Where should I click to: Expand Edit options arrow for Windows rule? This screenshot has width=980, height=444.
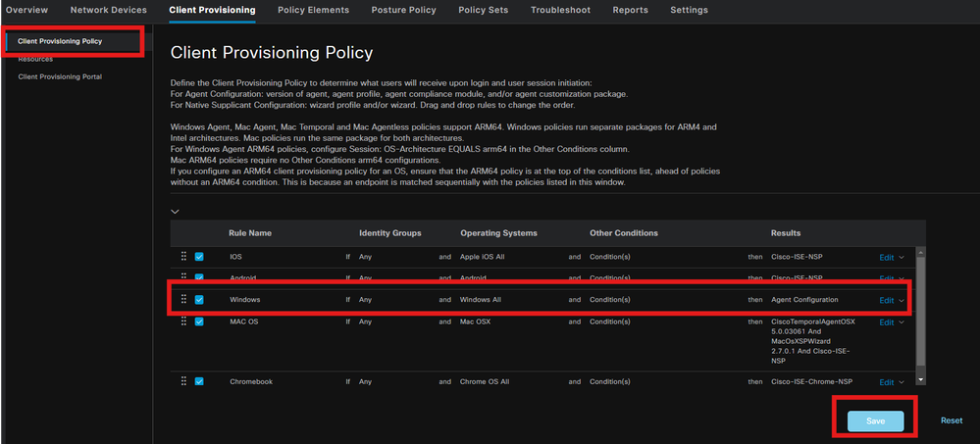tap(902, 300)
